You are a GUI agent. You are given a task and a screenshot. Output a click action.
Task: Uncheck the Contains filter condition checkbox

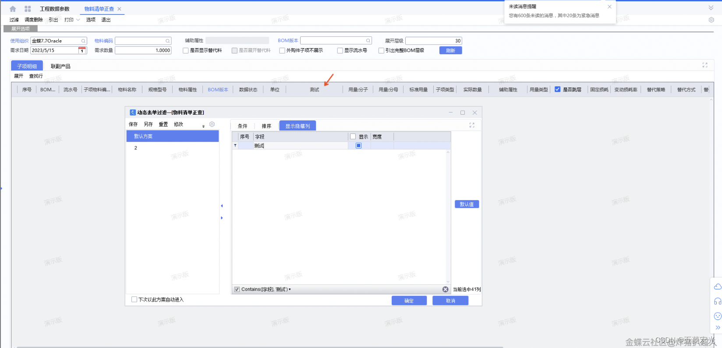coord(237,289)
